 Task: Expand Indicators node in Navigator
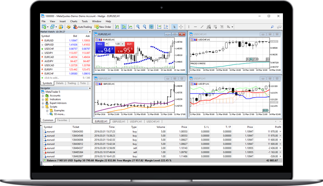[x=43, y=99]
